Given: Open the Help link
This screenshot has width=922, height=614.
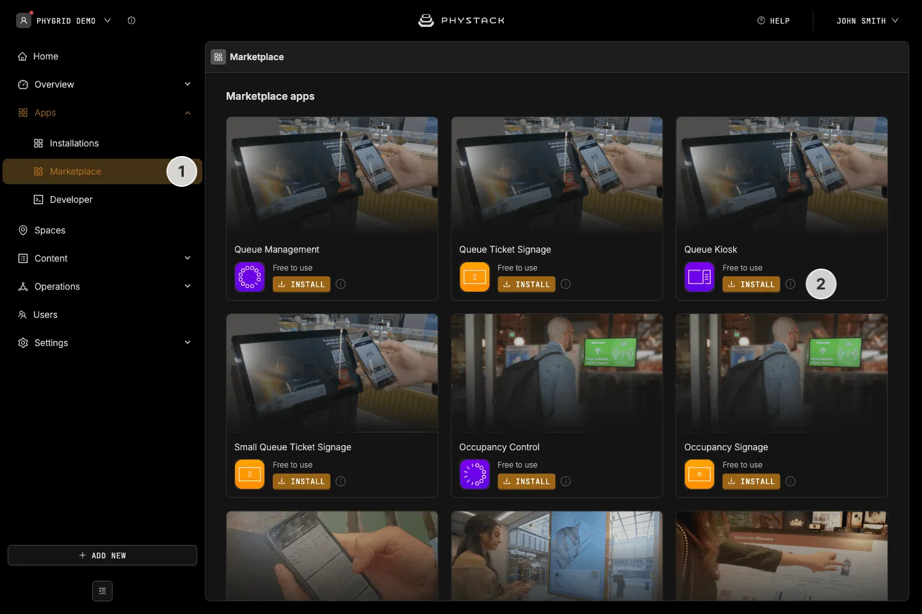Looking at the screenshot, I should coord(773,20).
